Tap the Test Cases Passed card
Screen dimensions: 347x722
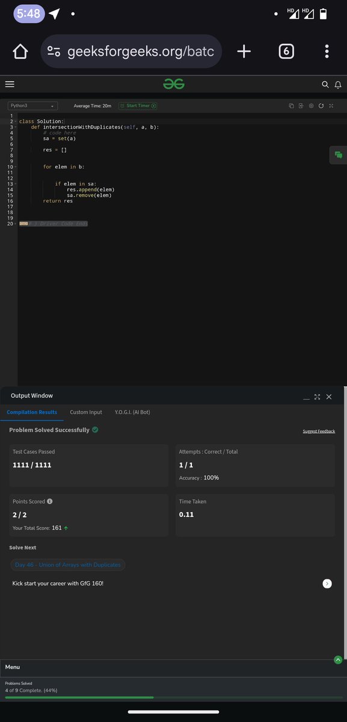[x=89, y=466]
